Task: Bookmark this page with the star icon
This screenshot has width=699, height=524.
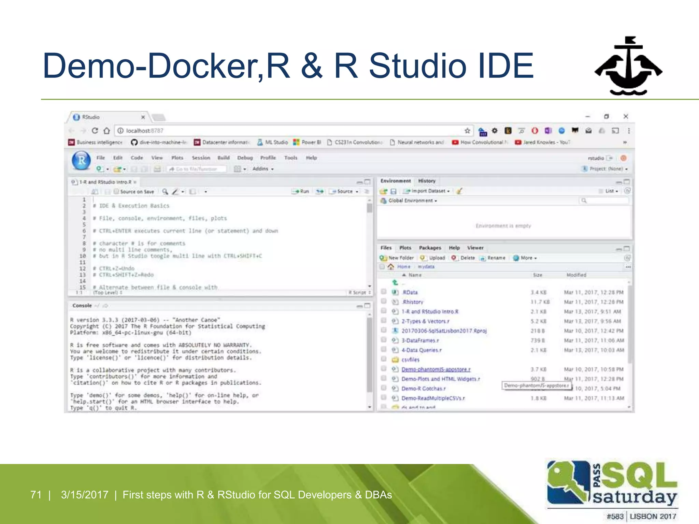Action: [467, 131]
